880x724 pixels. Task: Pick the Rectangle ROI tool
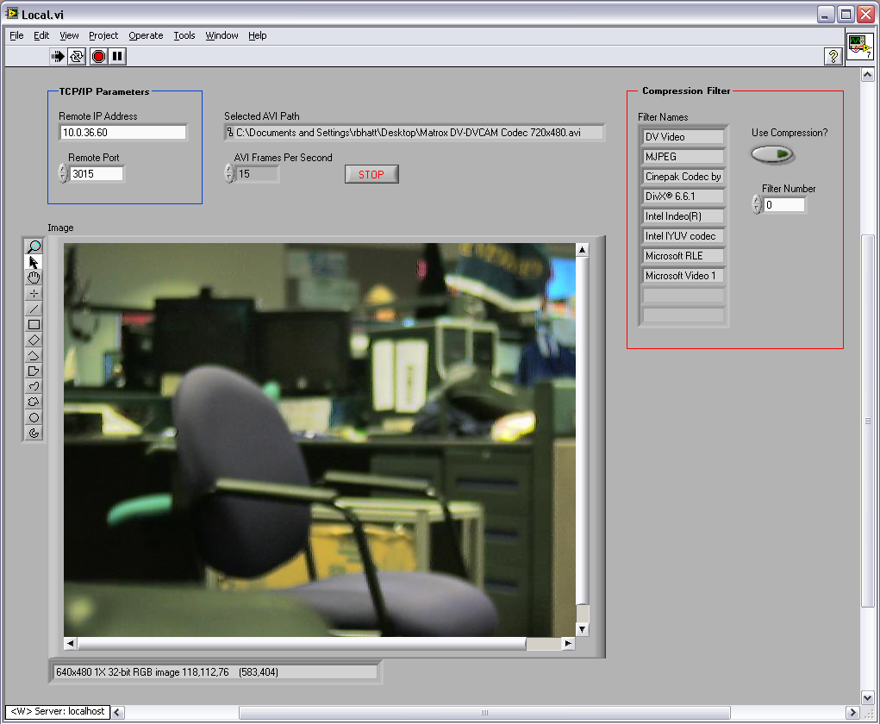pyautogui.click(x=34, y=324)
